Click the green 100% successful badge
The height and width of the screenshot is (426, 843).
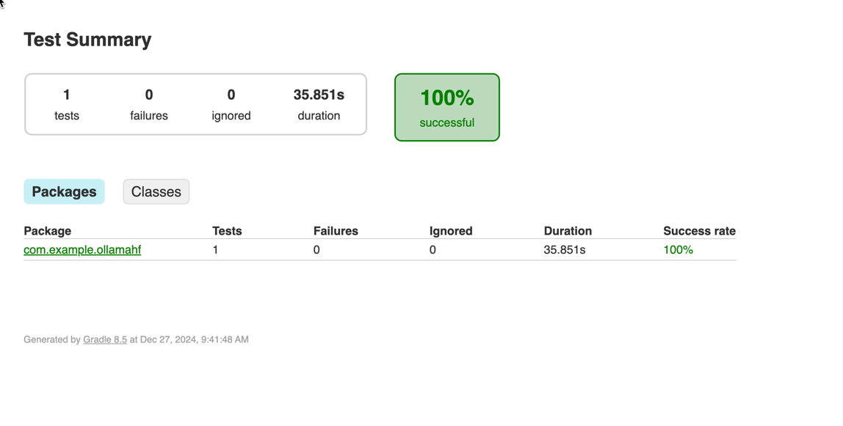446,106
